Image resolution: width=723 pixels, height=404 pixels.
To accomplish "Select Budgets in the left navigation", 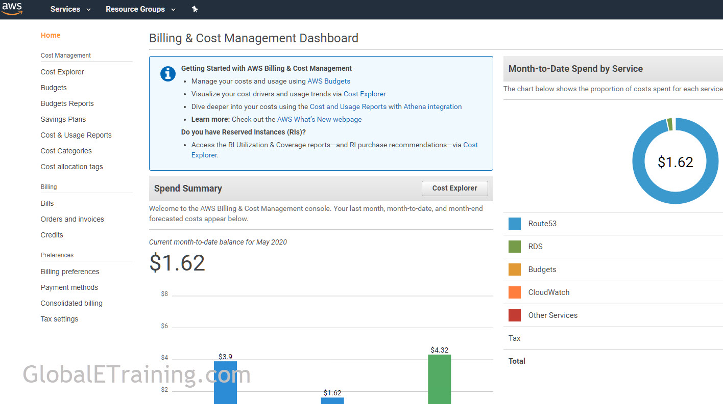I will 54,88.
